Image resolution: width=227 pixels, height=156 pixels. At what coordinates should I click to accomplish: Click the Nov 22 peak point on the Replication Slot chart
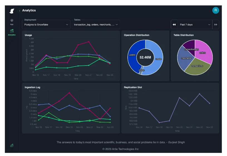[199, 94]
